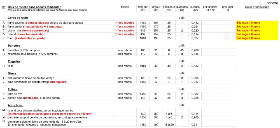Click the surface value 0,900 in row N

pos(195,117)
